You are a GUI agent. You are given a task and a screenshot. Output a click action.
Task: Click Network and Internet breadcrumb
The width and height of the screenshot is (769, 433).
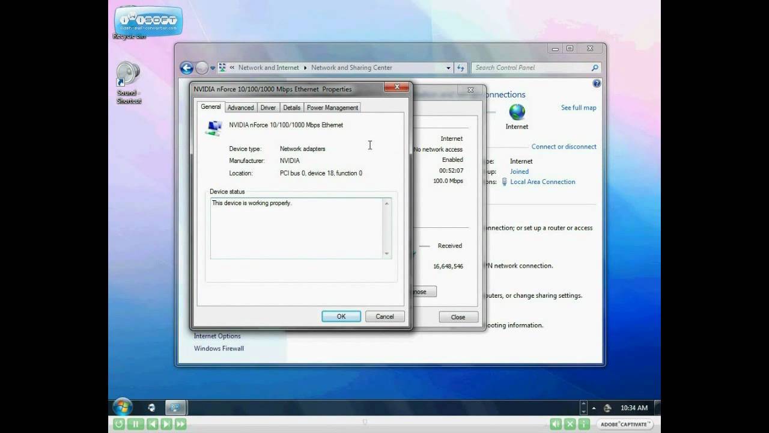pos(269,68)
